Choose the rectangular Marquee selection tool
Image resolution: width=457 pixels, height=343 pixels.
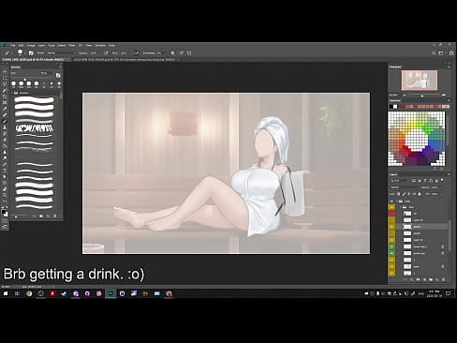point(5,78)
